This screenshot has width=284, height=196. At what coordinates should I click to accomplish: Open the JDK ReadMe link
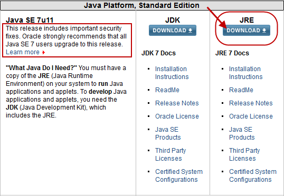tap(167, 90)
